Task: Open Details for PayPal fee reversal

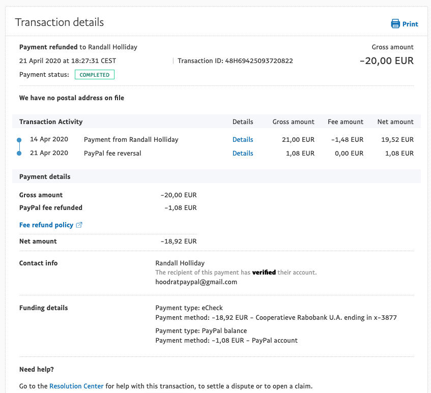Action: point(243,153)
